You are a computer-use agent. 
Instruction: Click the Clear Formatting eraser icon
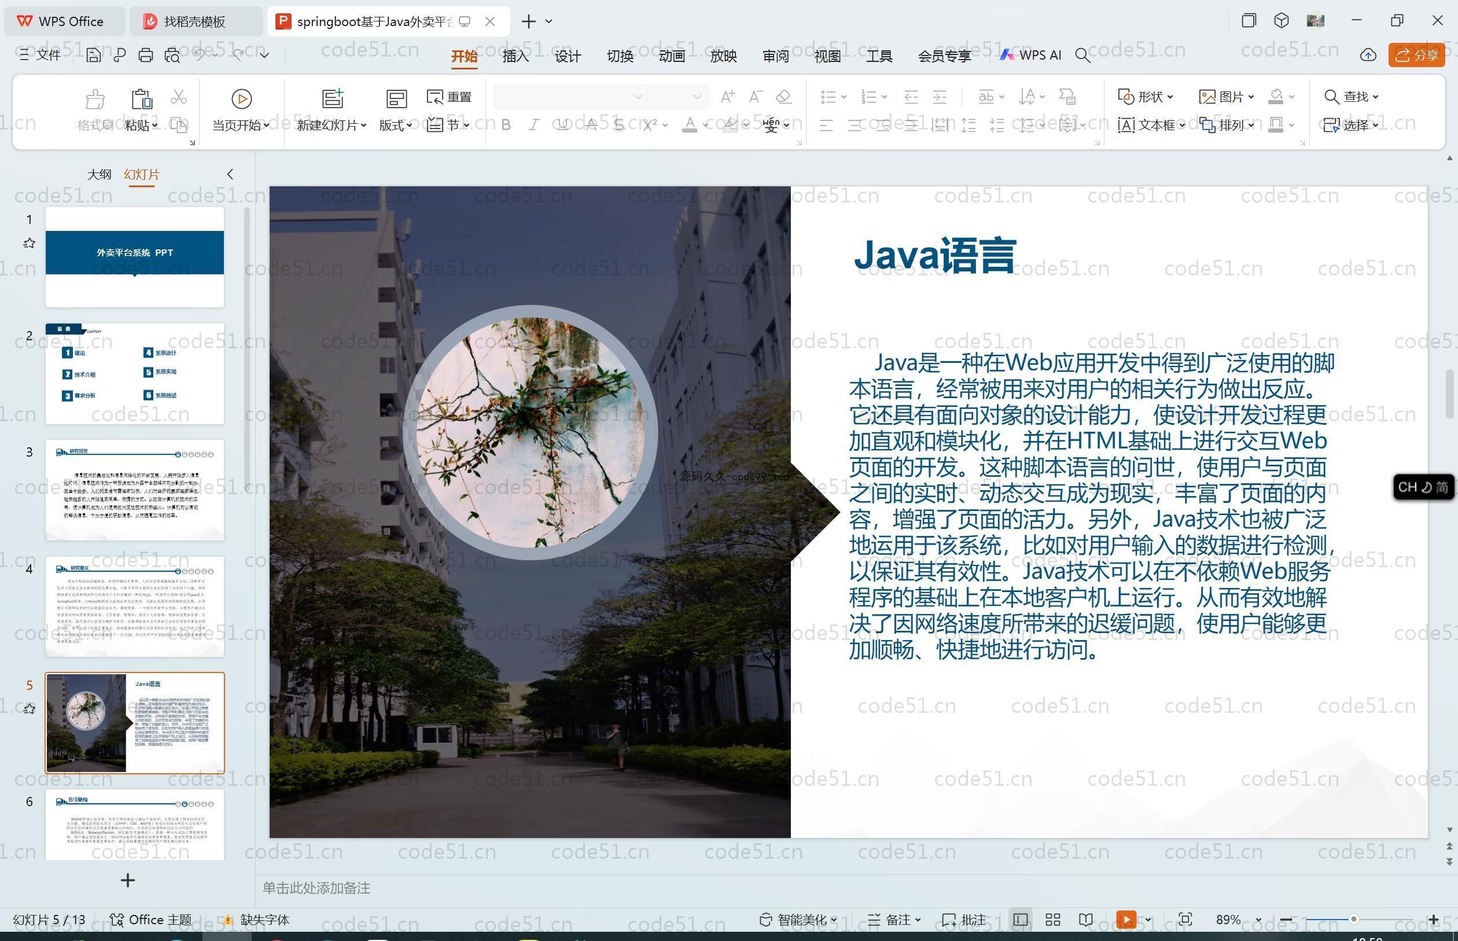click(x=783, y=97)
